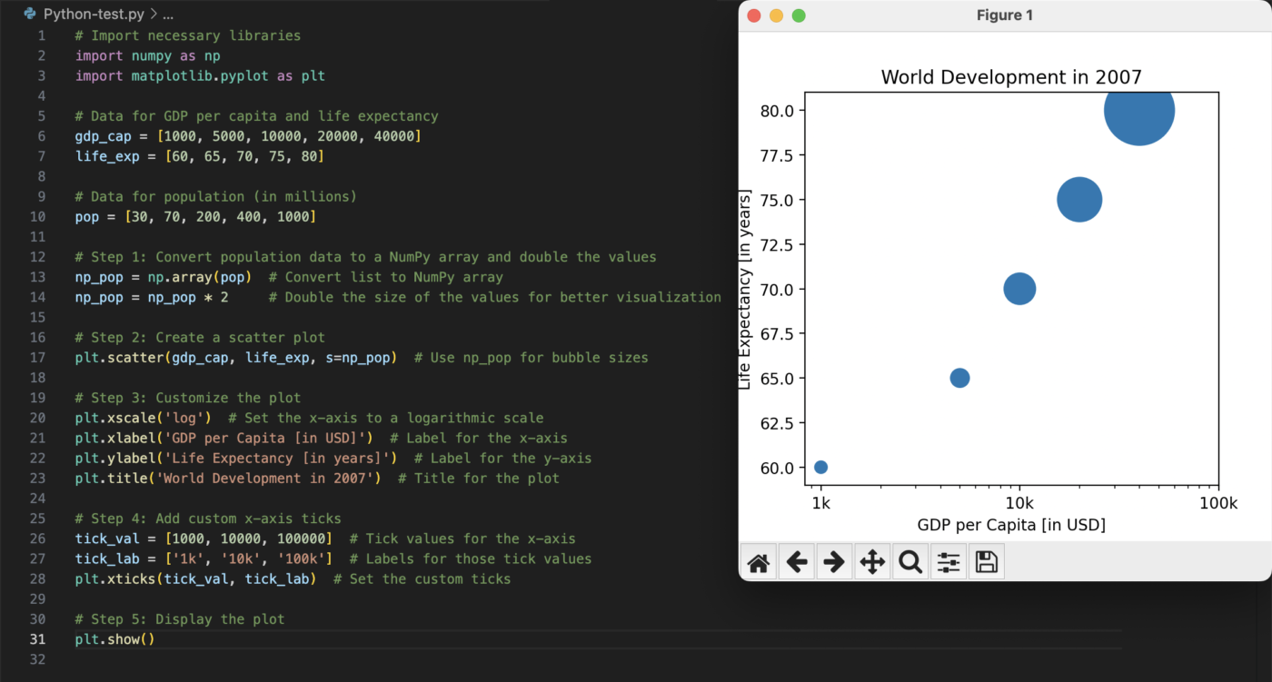This screenshot has height=682, width=1272.
Task: Click the Python file icon in breadcrumb
Action: tap(30, 15)
